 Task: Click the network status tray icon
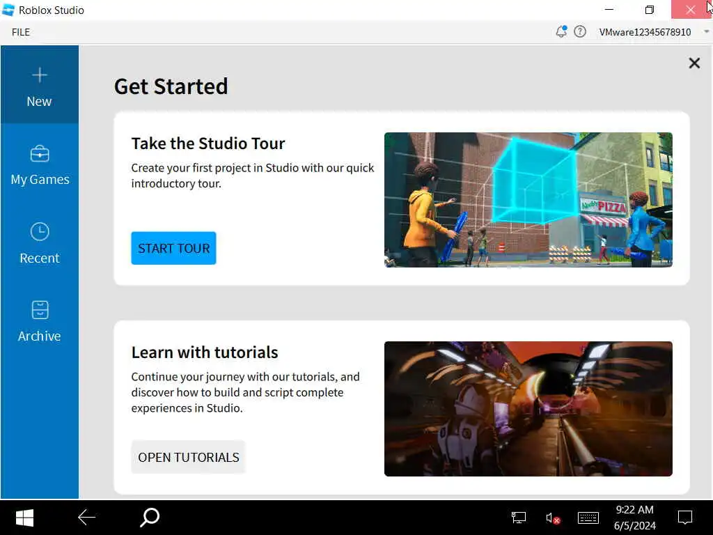click(518, 518)
